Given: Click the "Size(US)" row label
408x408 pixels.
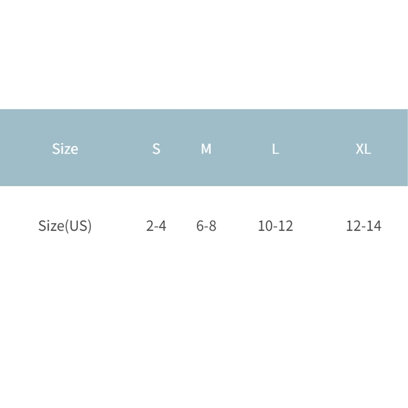Looking at the screenshot, I should point(65,225).
